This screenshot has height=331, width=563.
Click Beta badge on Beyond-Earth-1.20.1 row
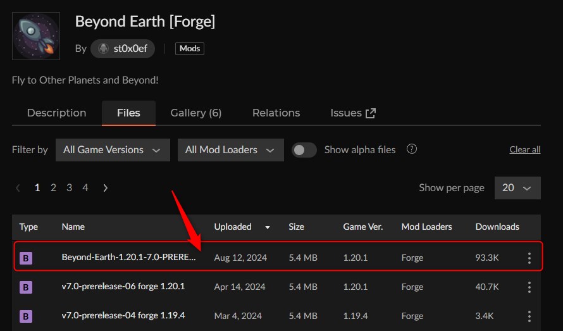(x=26, y=258)
